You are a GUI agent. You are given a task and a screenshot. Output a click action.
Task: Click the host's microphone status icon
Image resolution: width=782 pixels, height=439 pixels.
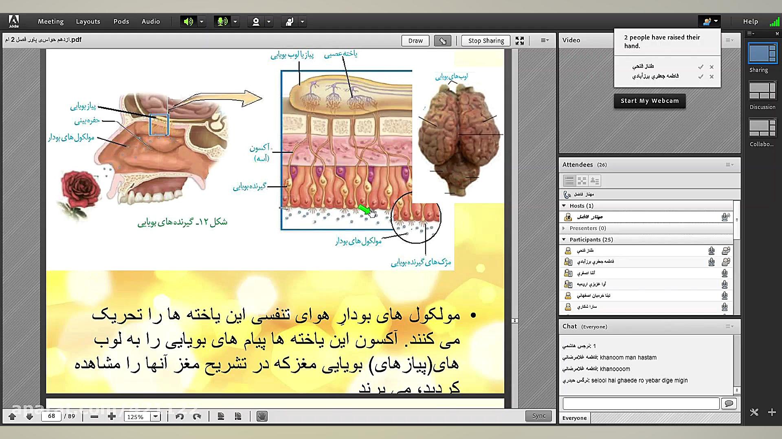point(725,217)
